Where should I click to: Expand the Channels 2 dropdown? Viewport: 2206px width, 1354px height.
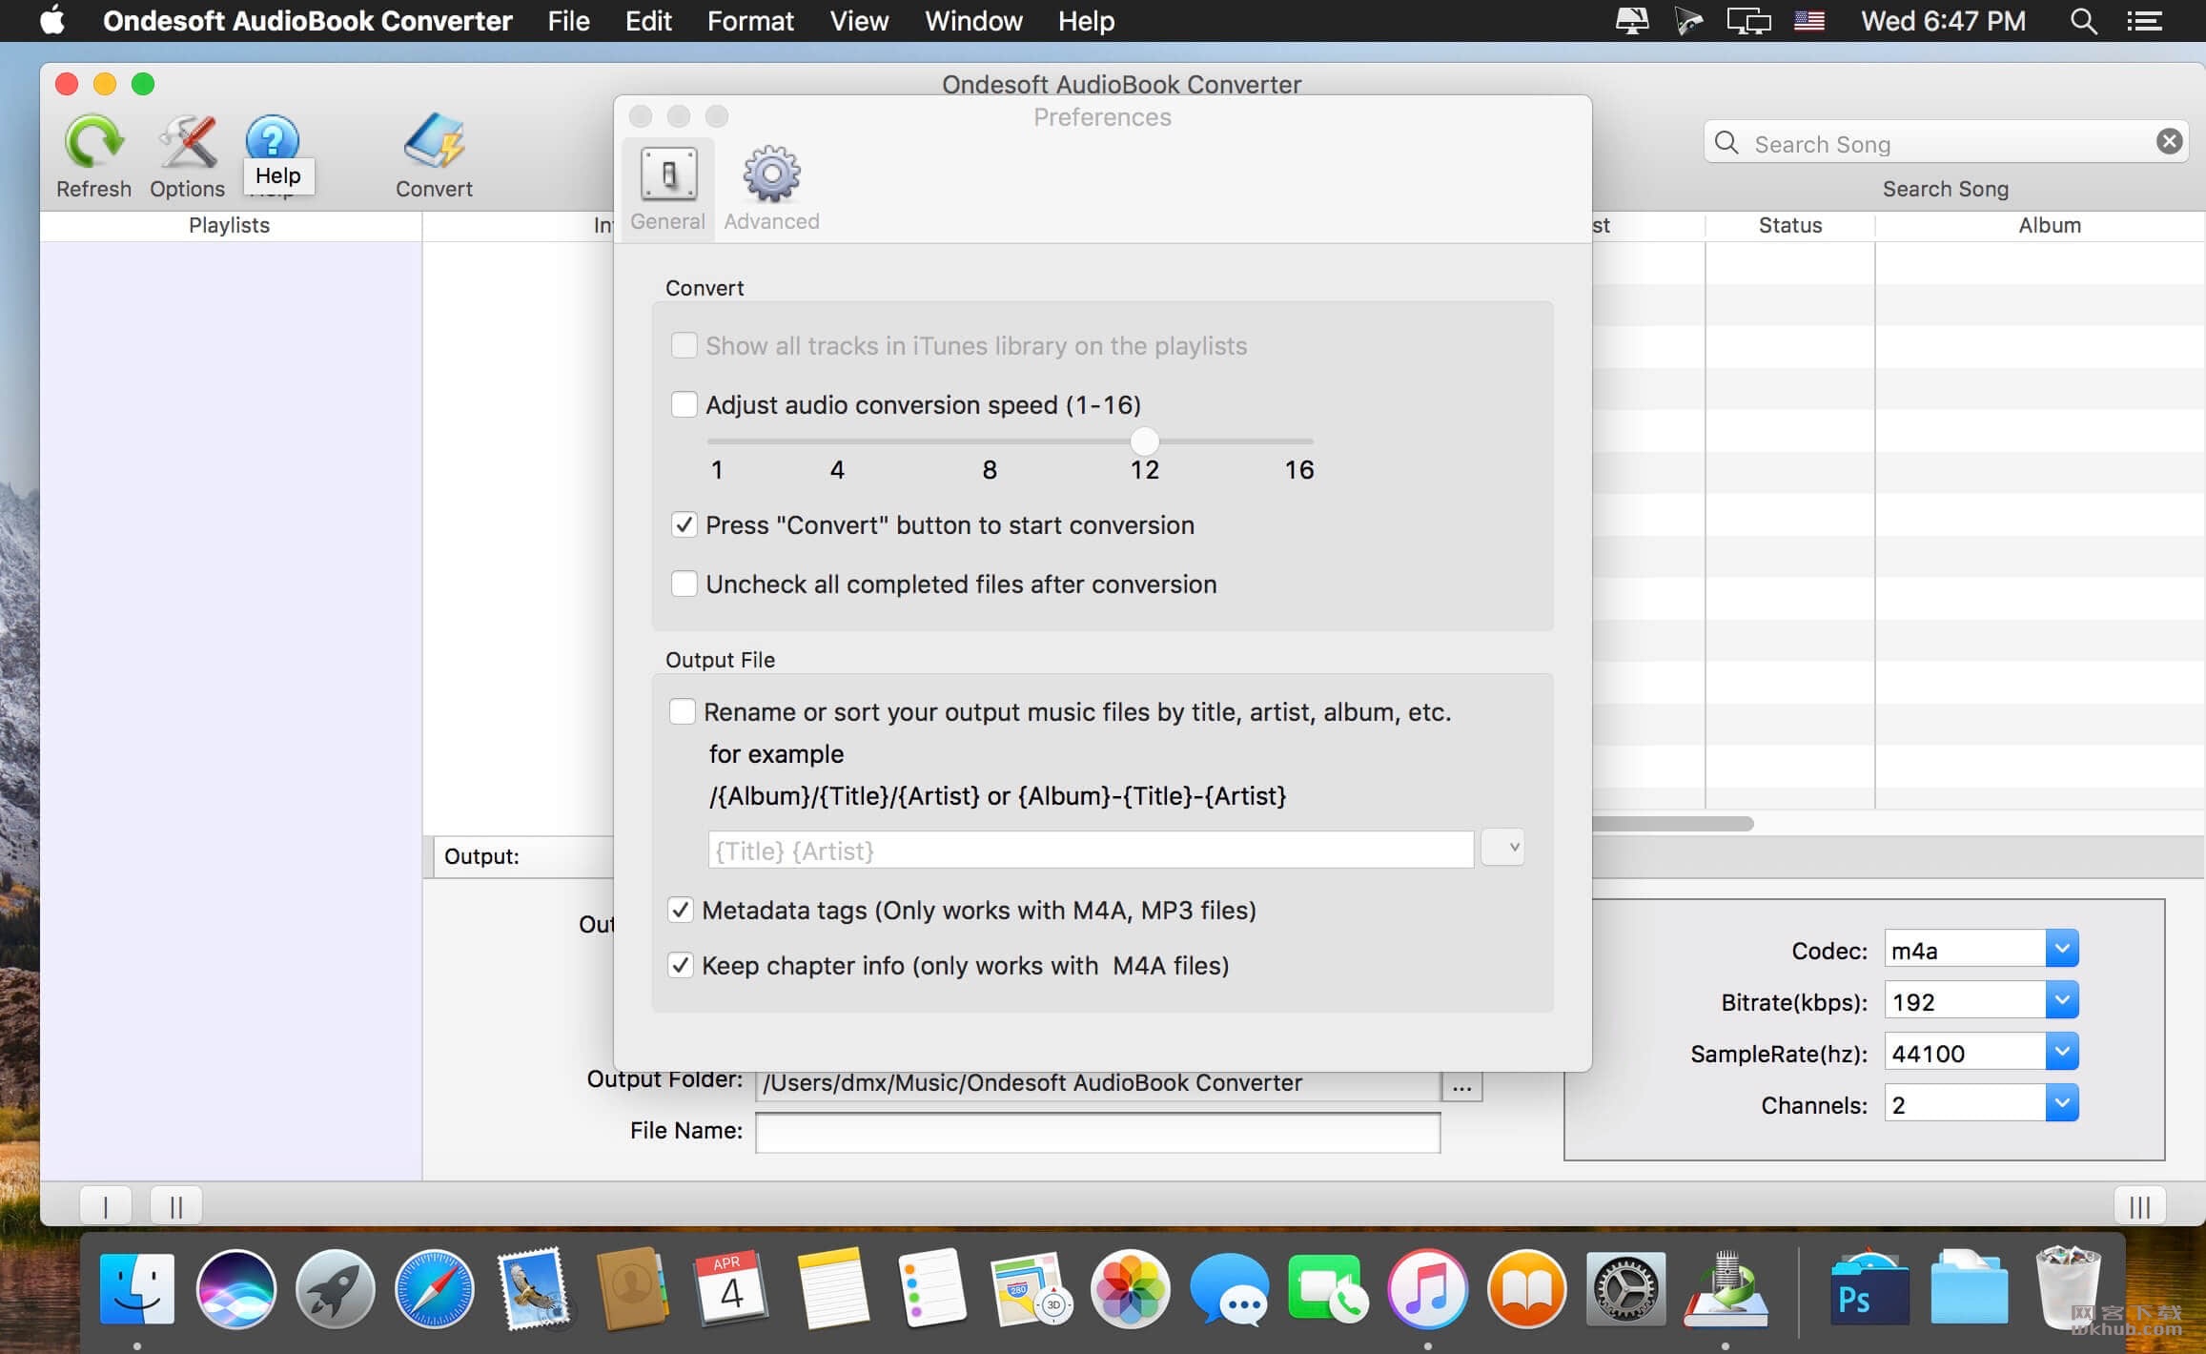point(2061,1103)
